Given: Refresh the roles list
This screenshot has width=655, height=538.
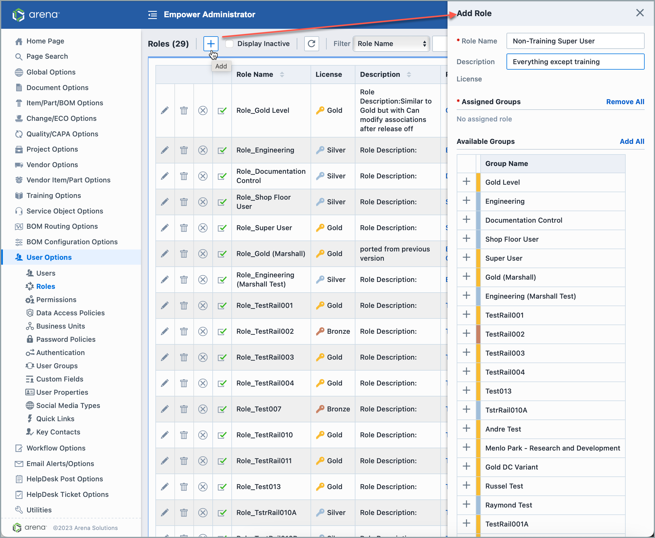Looking at the screenshot, I should pyautogui.click(x=312, y=44).
